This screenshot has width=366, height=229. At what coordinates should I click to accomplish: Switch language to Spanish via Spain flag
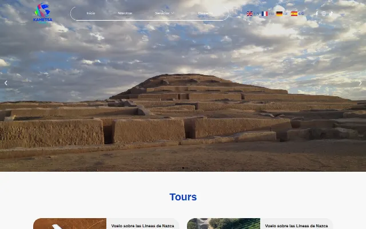294,14
